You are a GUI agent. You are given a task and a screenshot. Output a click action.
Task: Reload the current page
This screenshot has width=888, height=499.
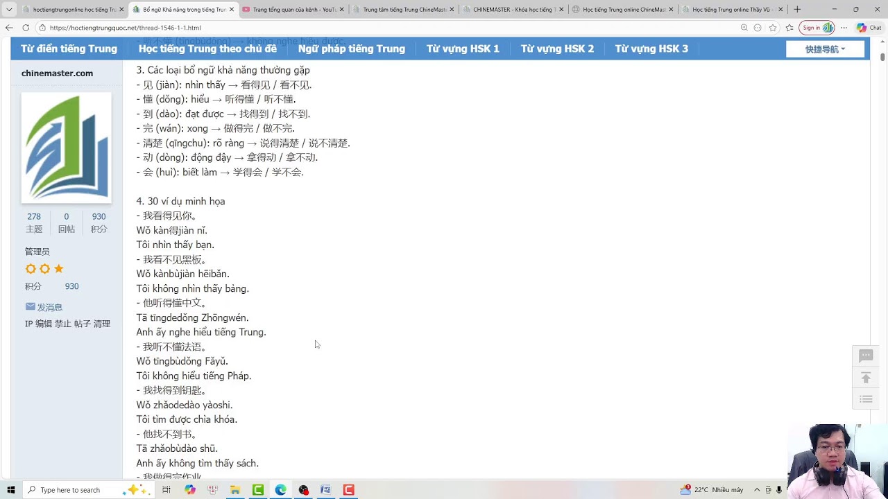click(26, 28)
